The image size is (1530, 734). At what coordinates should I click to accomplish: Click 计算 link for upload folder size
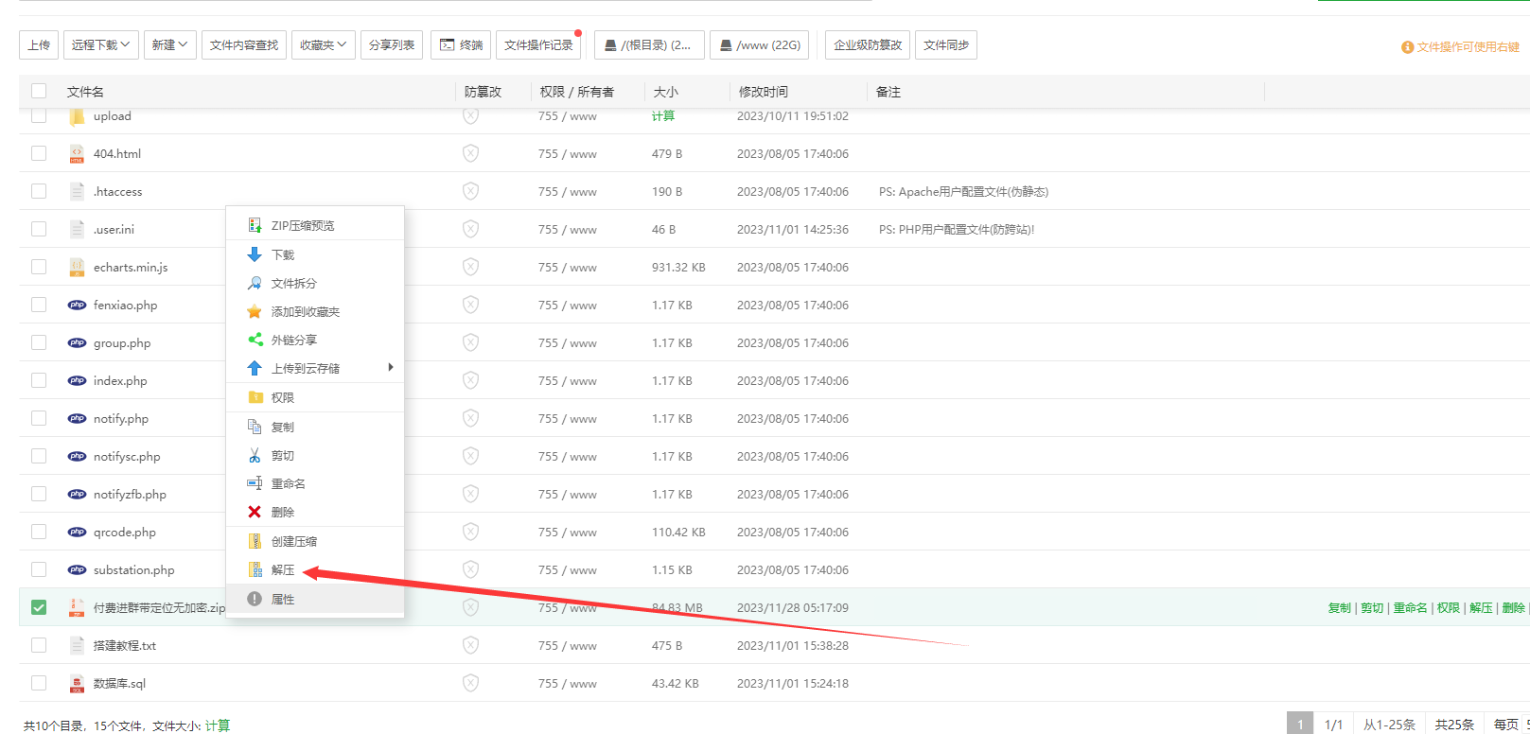(x=663, y=116)
